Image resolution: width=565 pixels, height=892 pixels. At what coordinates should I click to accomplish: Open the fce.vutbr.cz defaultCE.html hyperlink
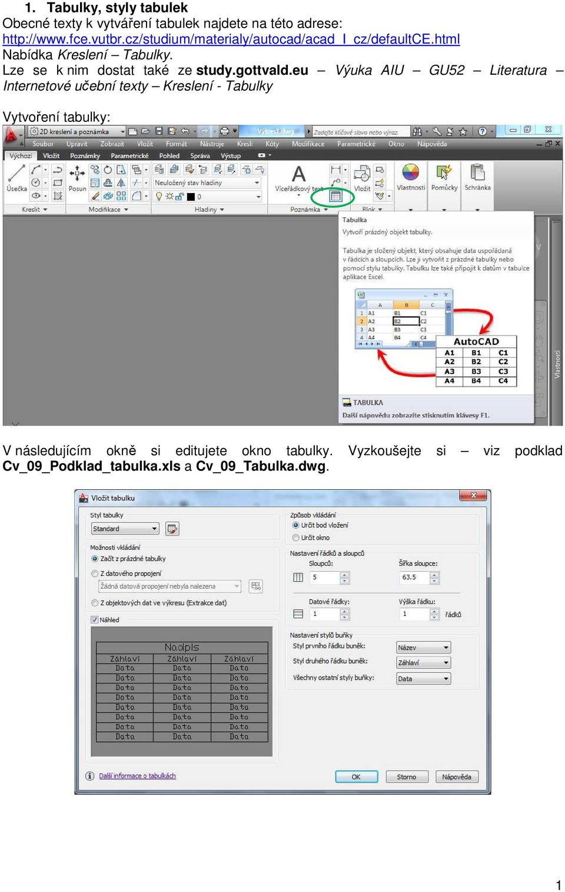coord(231,39)
